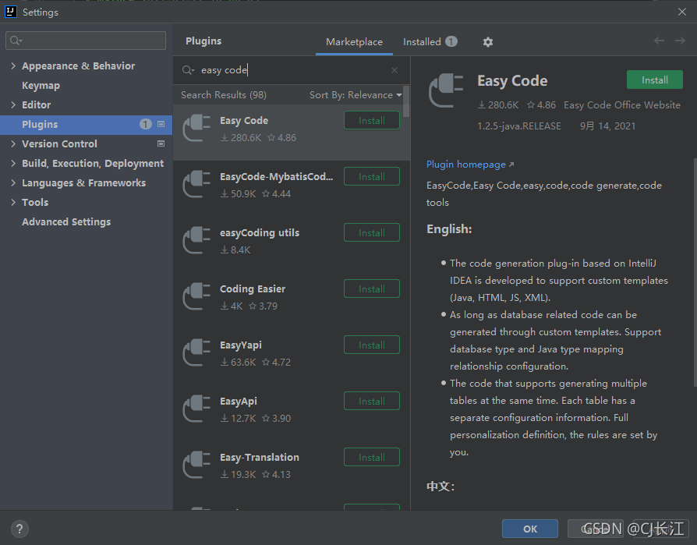Expand Build, Execution, Deployment node

[13, 163]
